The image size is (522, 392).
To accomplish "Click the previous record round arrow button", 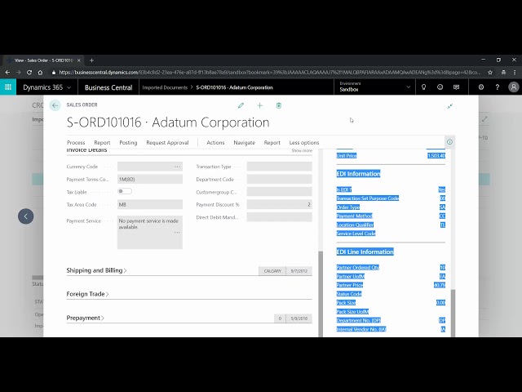I will tap(25, 216).
